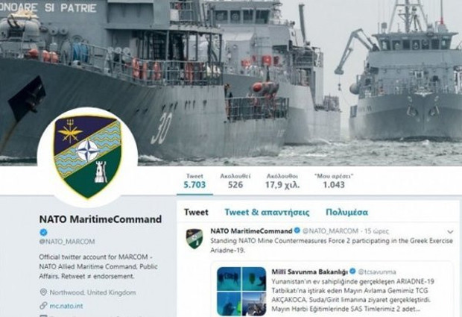Screen dimensions: 462x317
Task: Open the "Μου αρέσει" likes tab
Action: click(334, 181)
